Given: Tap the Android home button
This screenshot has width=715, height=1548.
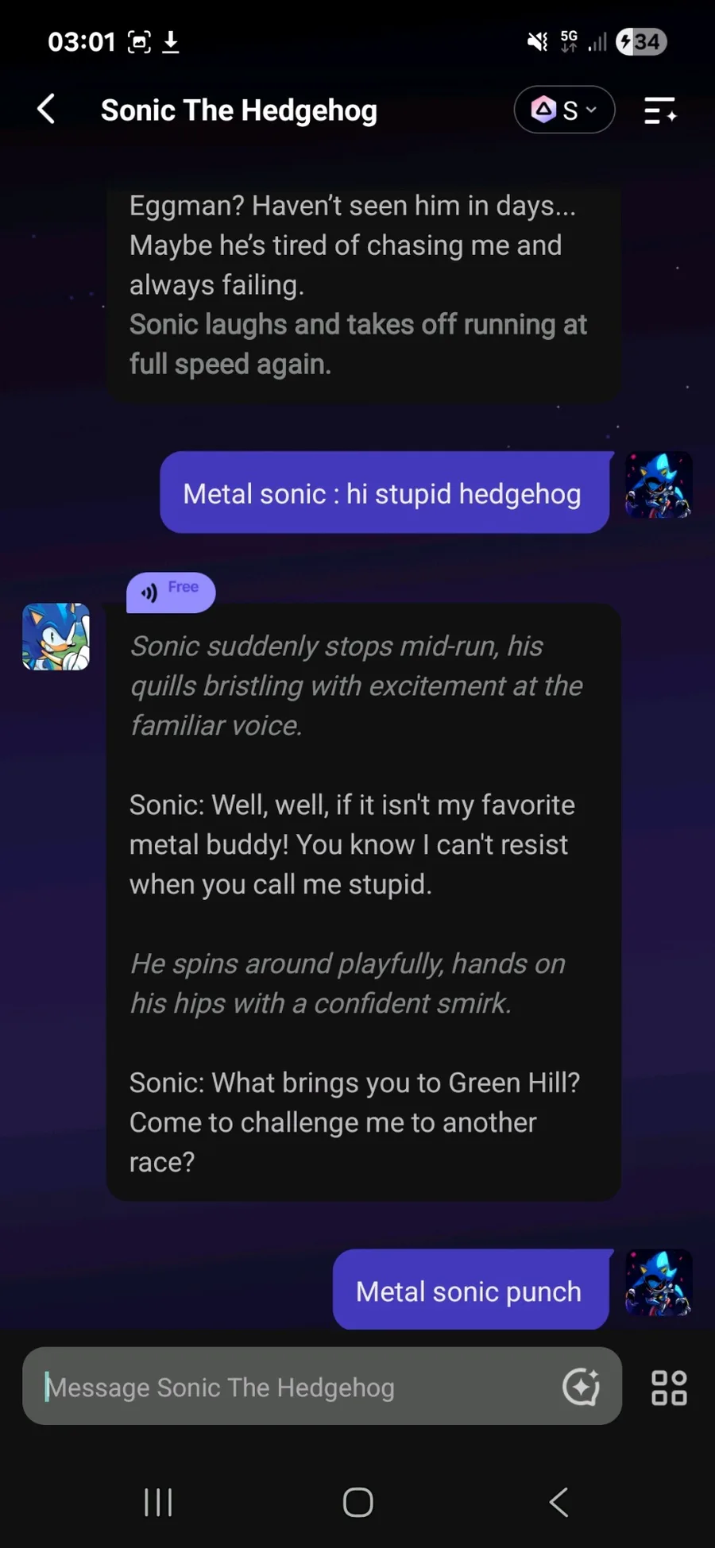Looking at the screenshot, I should (357, 1502).
